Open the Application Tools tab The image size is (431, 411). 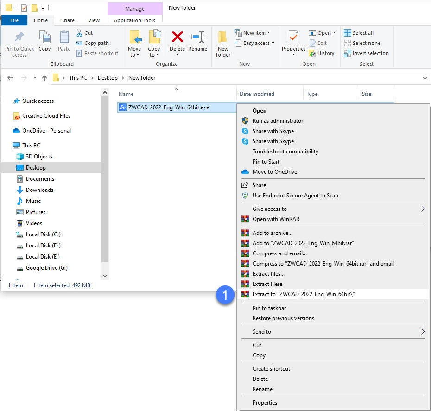point(135,20)
